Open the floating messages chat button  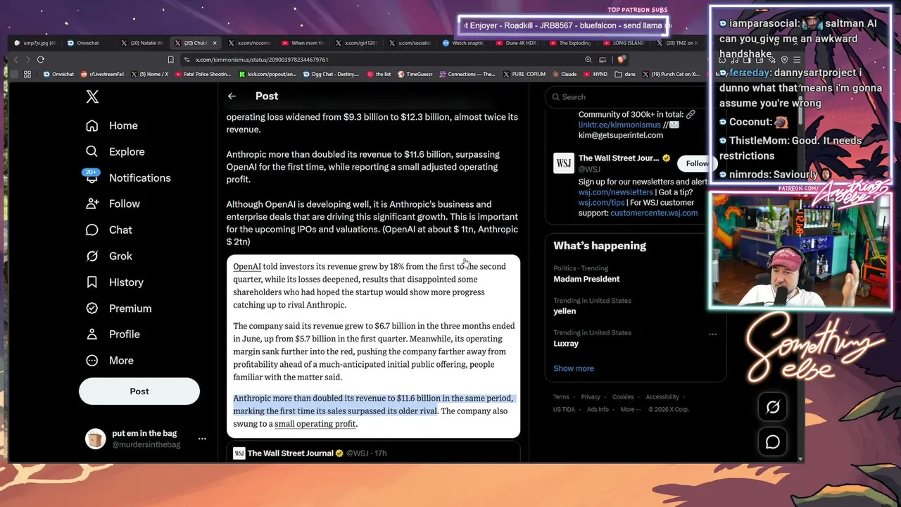pyautogui.click(x=773, y=442)
